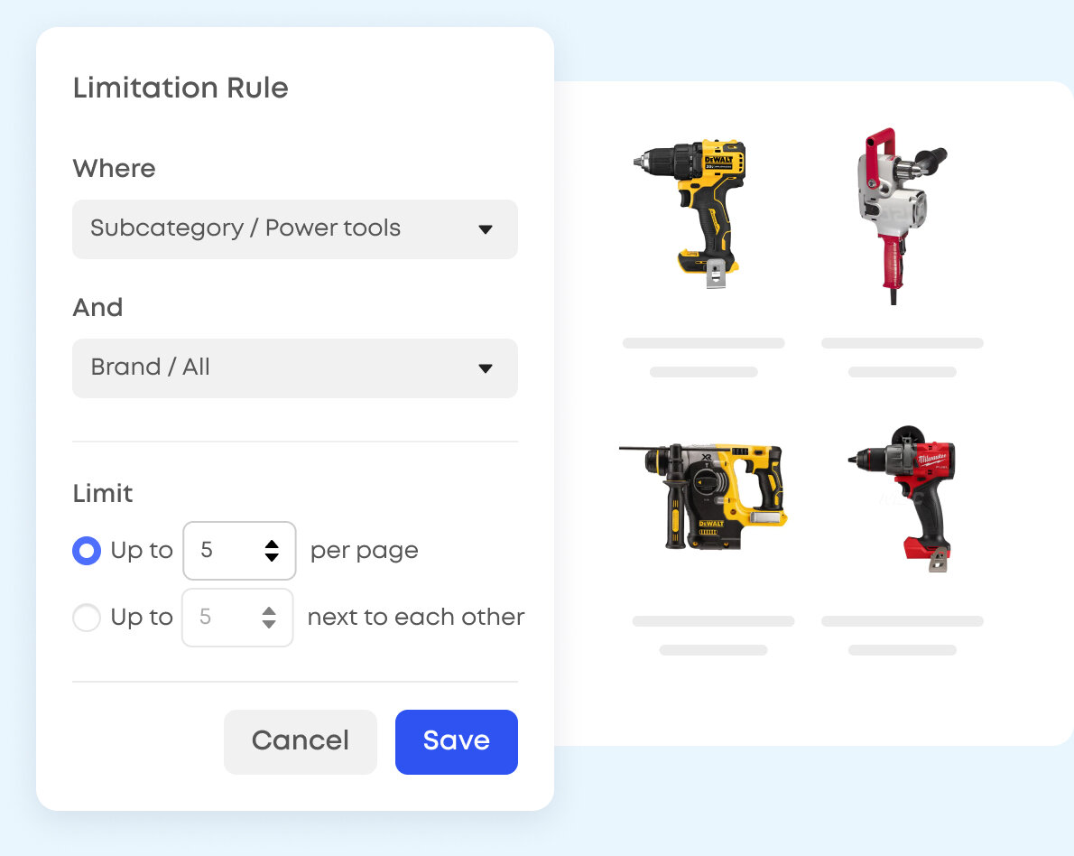
Task: Decrease the per page limit with down arrow
Action: coord(272,557)
